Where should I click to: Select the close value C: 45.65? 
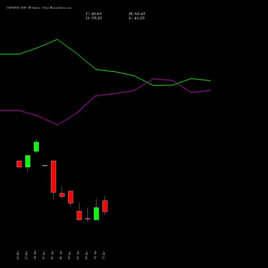[x=94, y=14]
